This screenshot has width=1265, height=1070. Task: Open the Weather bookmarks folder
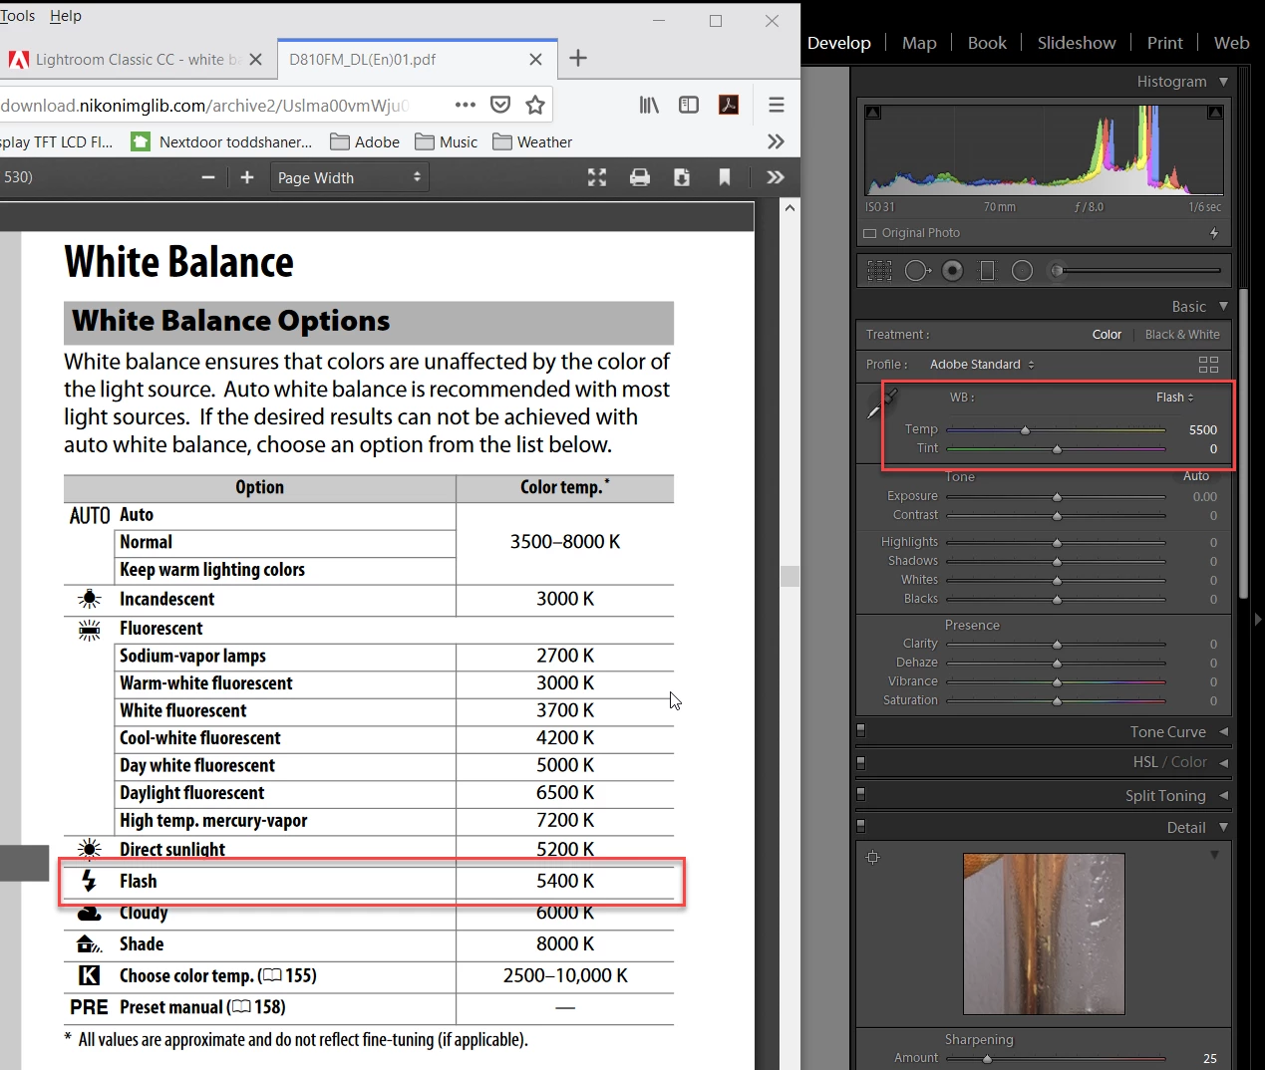point(532,141)
